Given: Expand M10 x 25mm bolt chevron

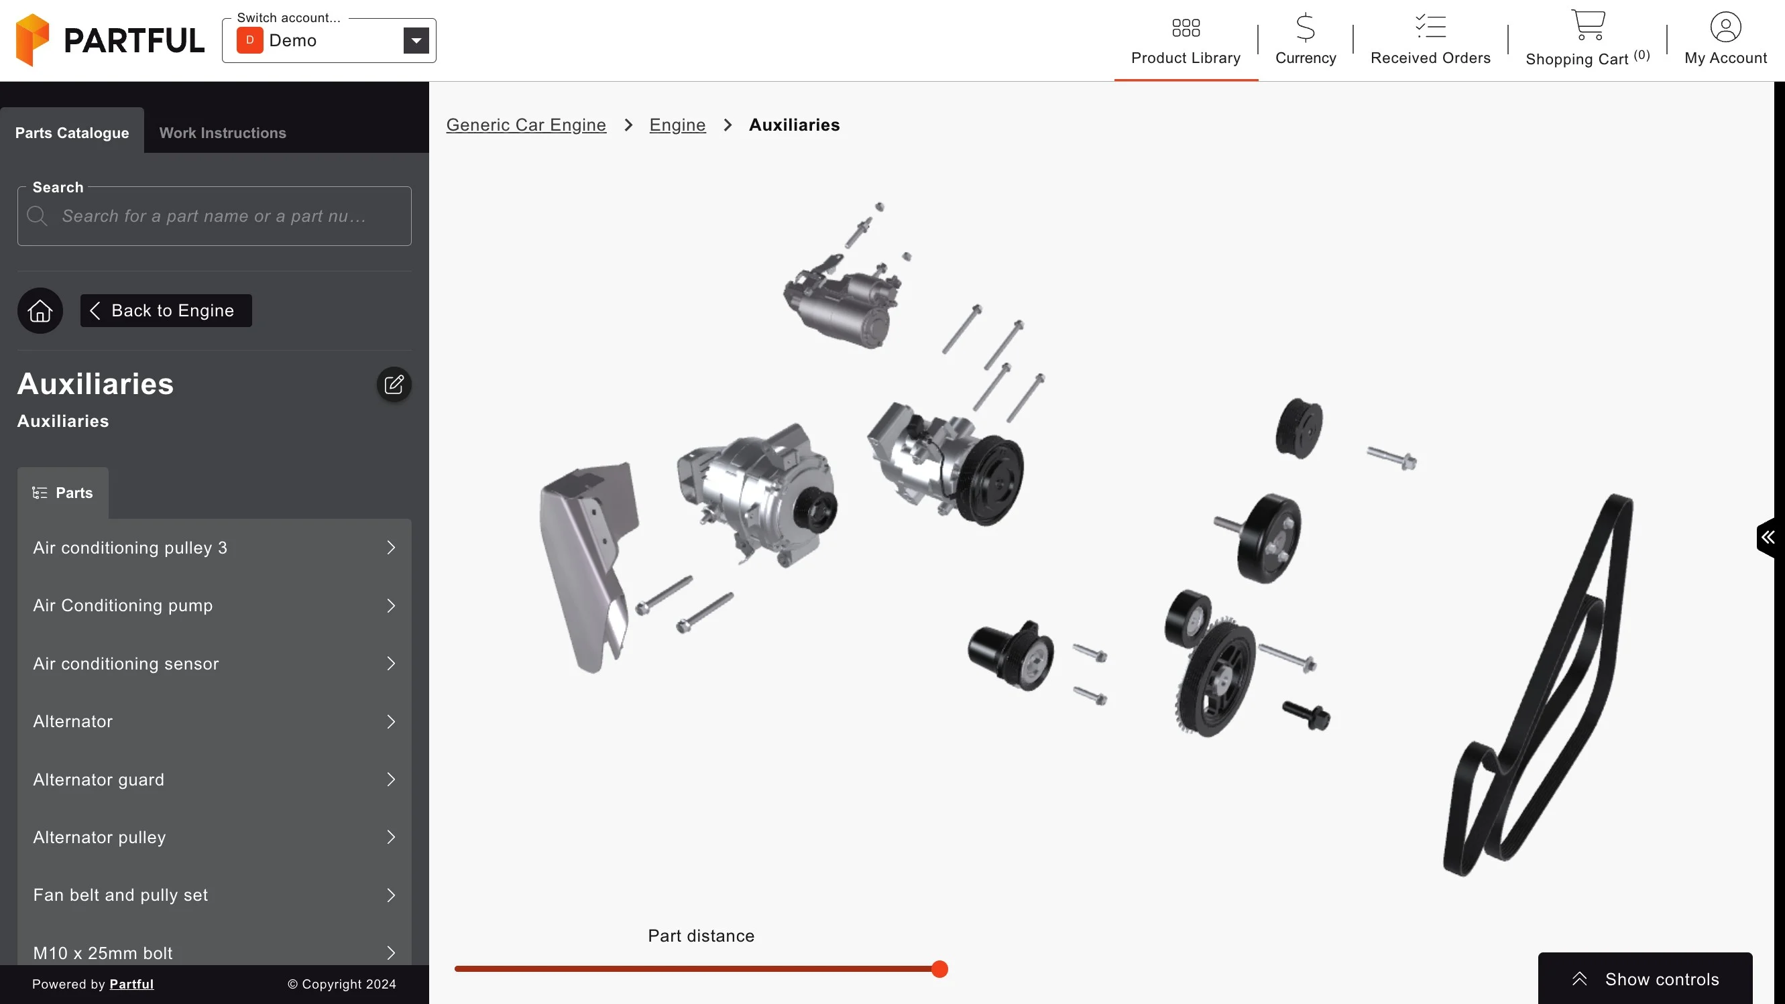Looking at the screenshot, I should (x=391, y=953).
